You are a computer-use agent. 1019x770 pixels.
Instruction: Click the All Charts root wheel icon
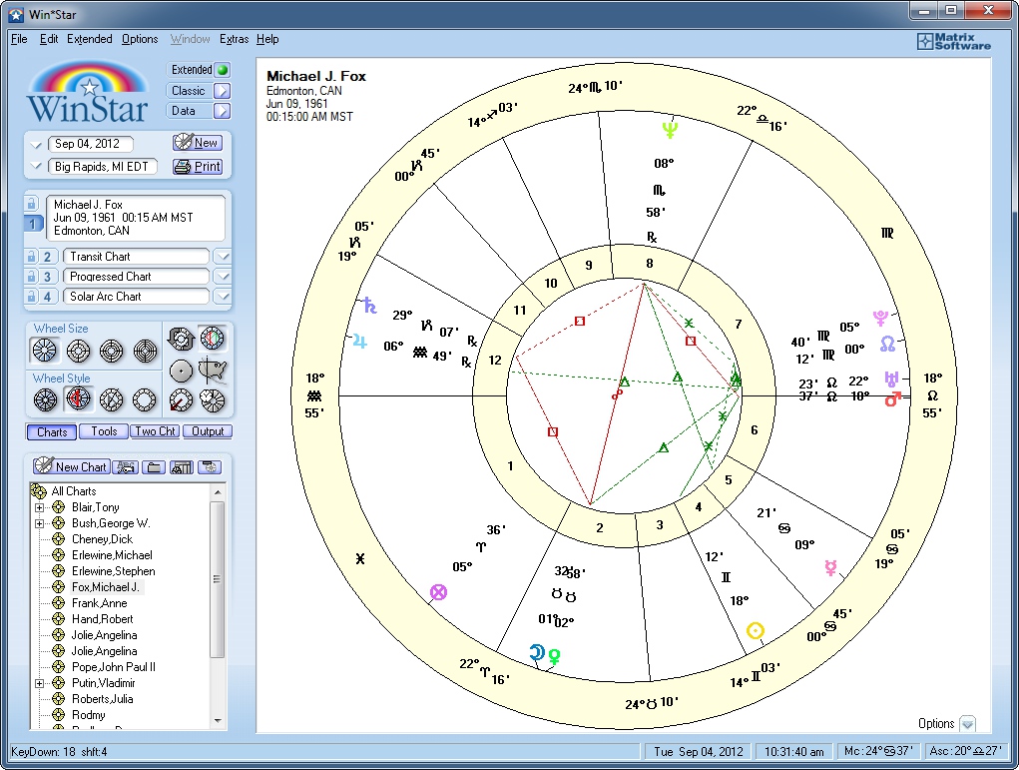pyautogui.click(x=39, y=491)
